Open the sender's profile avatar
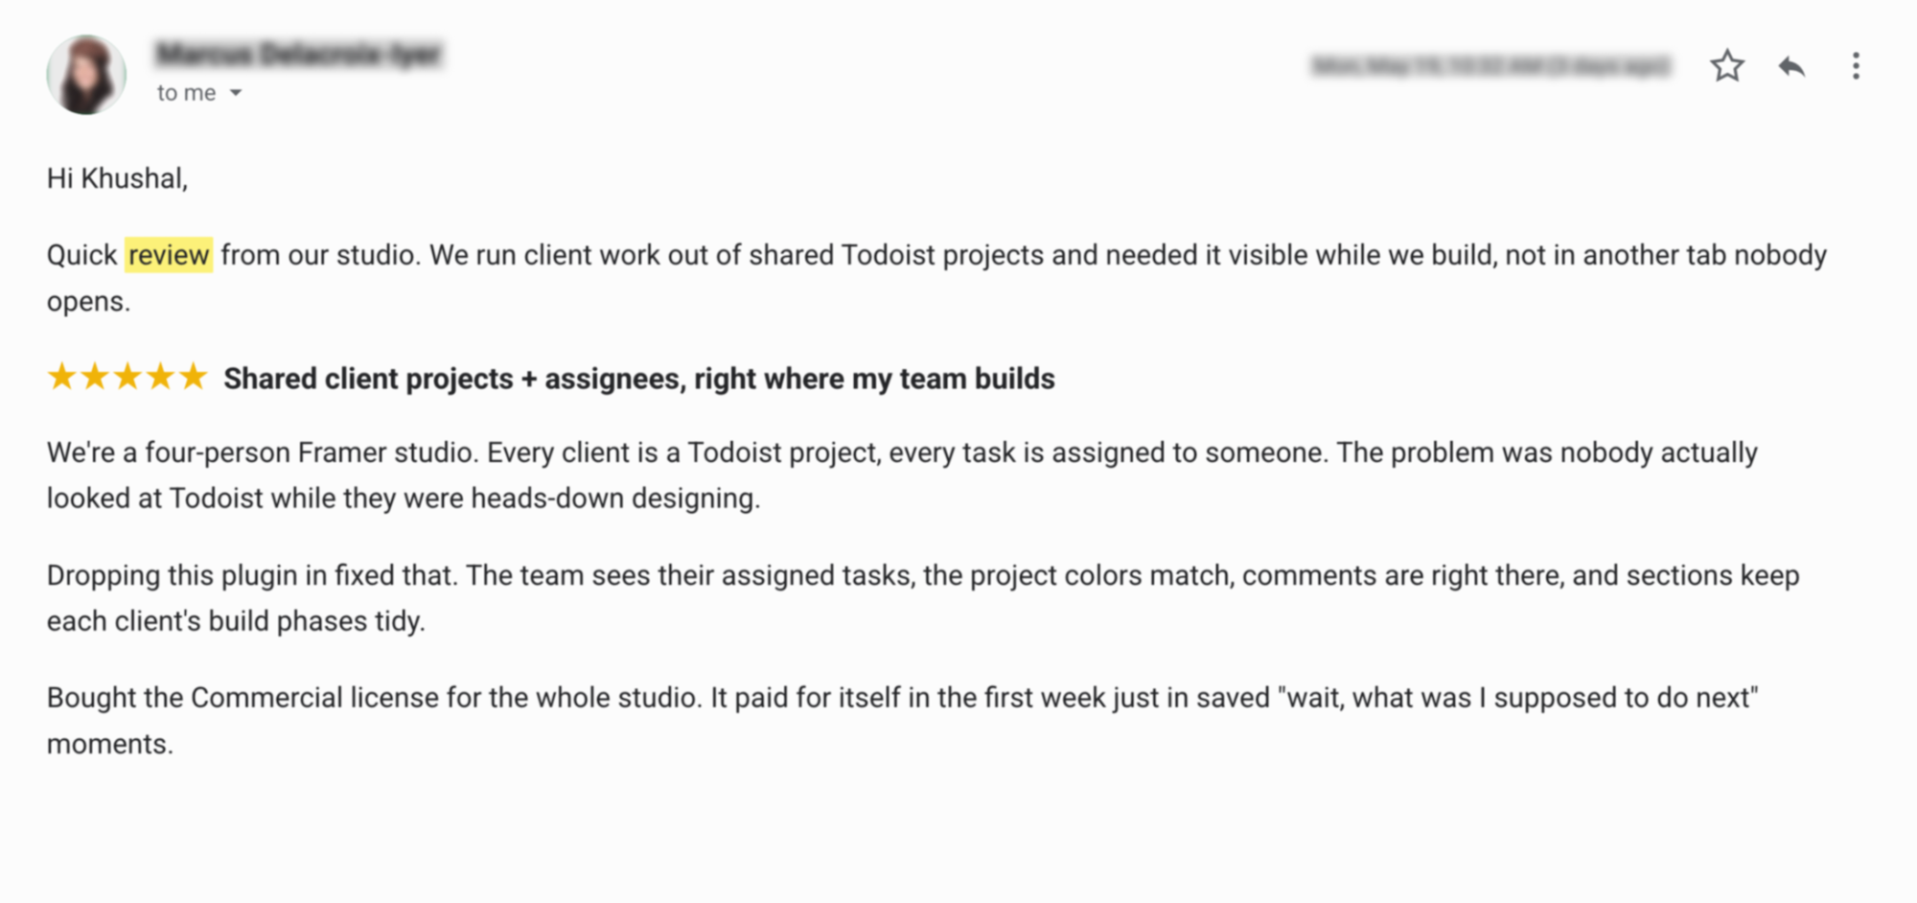The width and height of the screenshot is (1917, 903). pyautogui.click(x=86, y=75)
